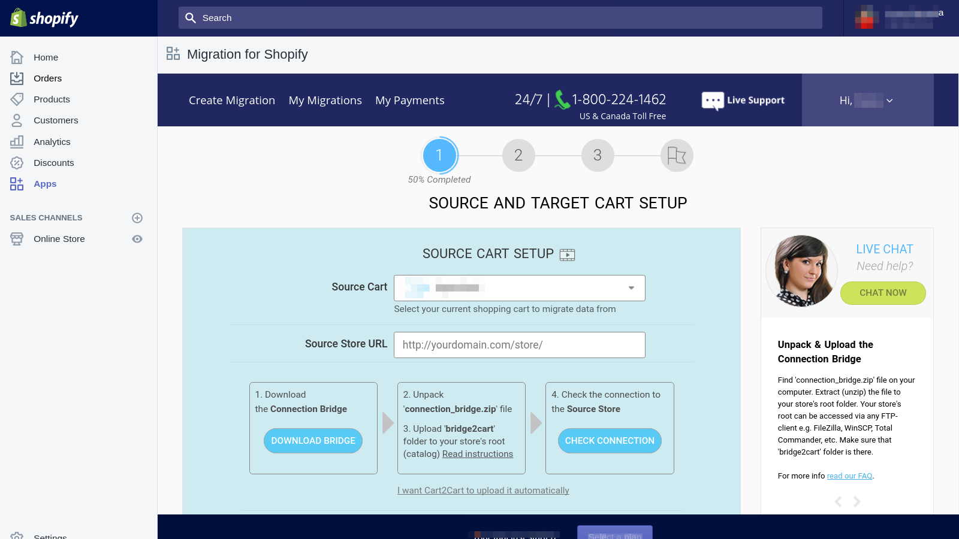Click the Check Connection button

[x=610, y=441]
